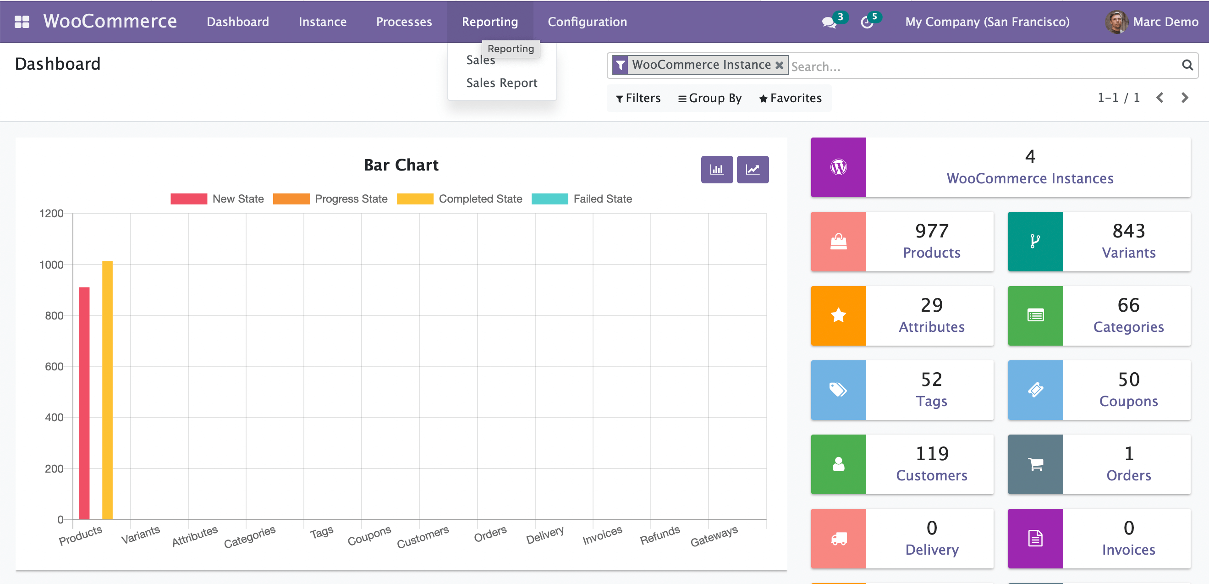Viewport: 1209px width, 584px height.
Task: Click the Orders shopping cart icon
Action: tap(1035, 464)
